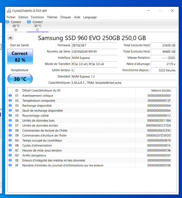Click status orb for Température composite row
The width and height of the screenshot is (182, 198).
(x=10, y=101)
